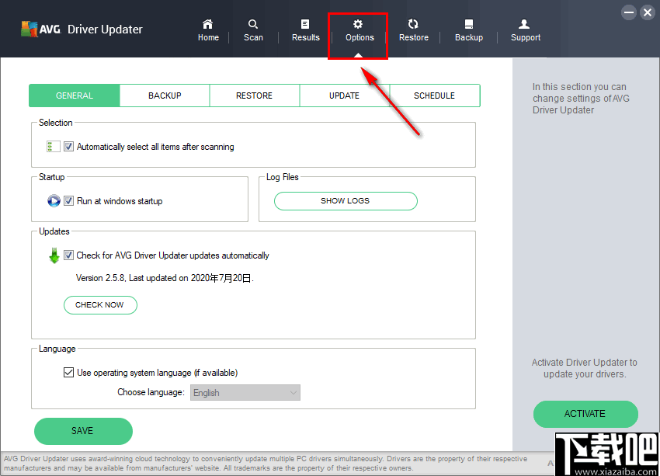Click the selection checklist icon
Image resolution: width=660 pixels, height=476 pixels.
tap(53, 146)
